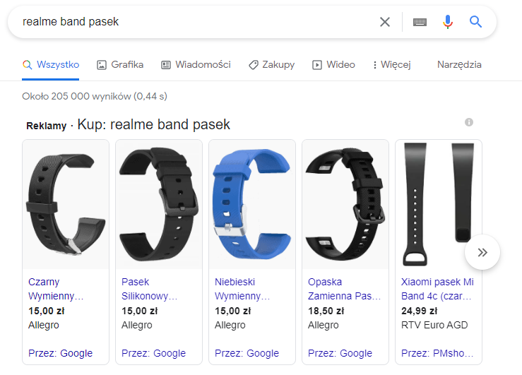This screenshot has width=522, height=375.
Task: Open the Zakupy shopping tab
Action: click(x=272, y=64)
